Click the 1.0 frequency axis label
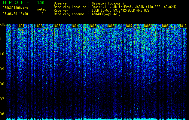This screenshot has height=120, width=189. tap(2, 54)
